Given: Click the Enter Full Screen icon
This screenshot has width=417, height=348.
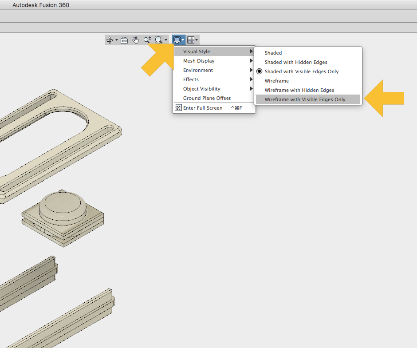Looking at the screenshot, I should (178, 107).
